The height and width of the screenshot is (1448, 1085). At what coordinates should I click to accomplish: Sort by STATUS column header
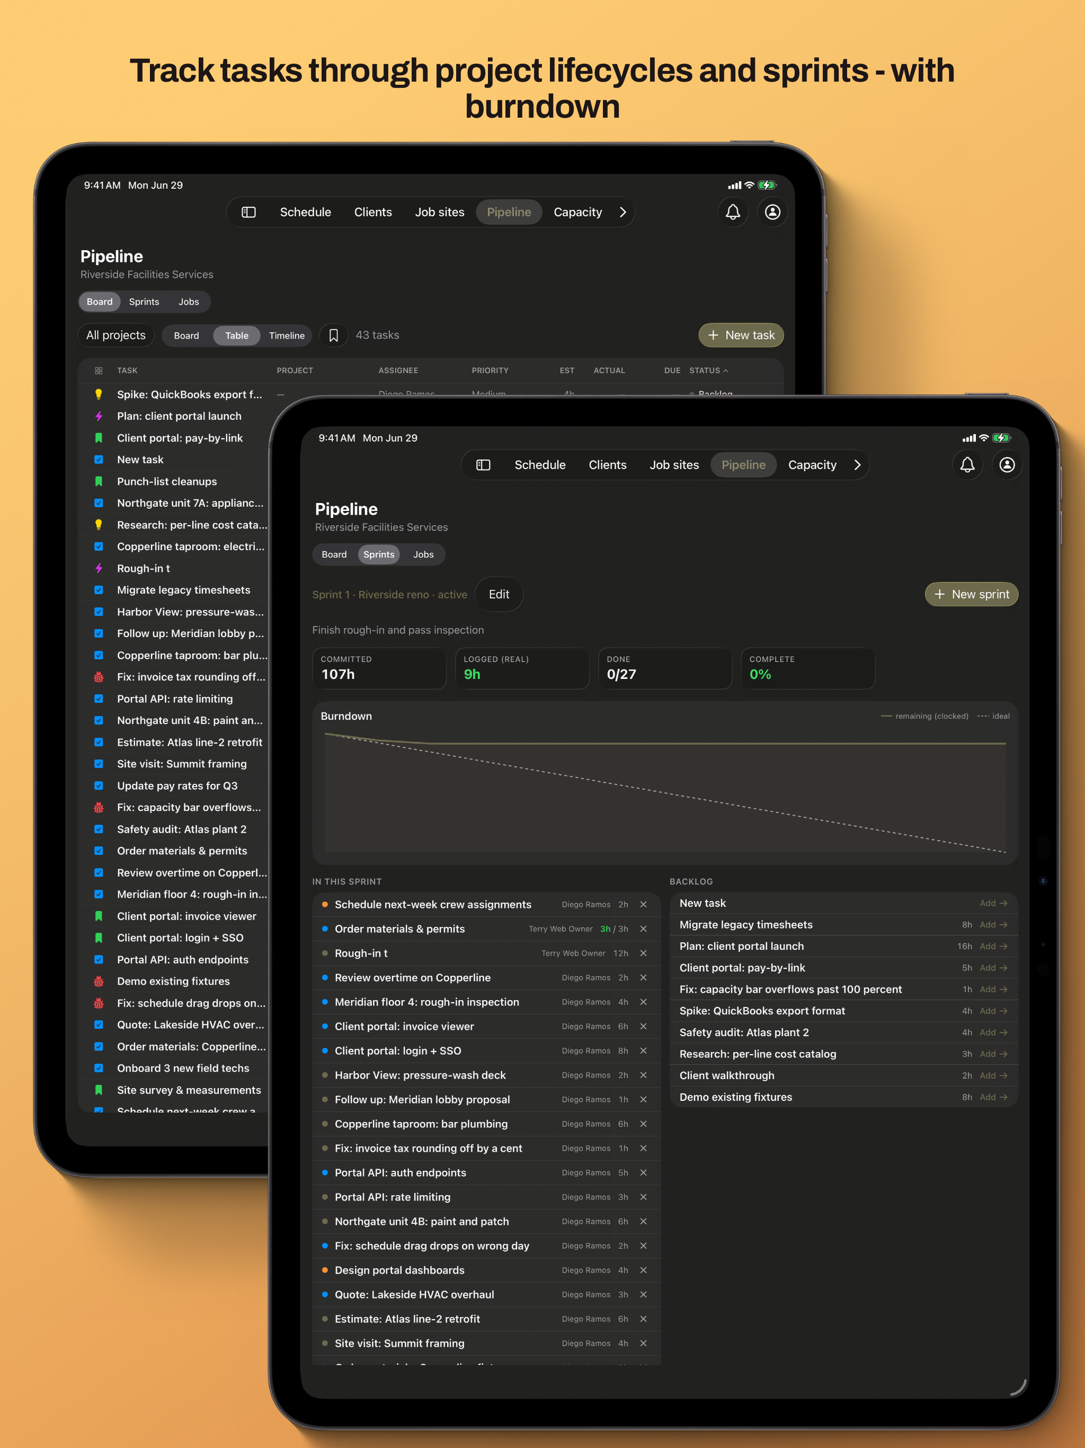click(x=708, y=370)
